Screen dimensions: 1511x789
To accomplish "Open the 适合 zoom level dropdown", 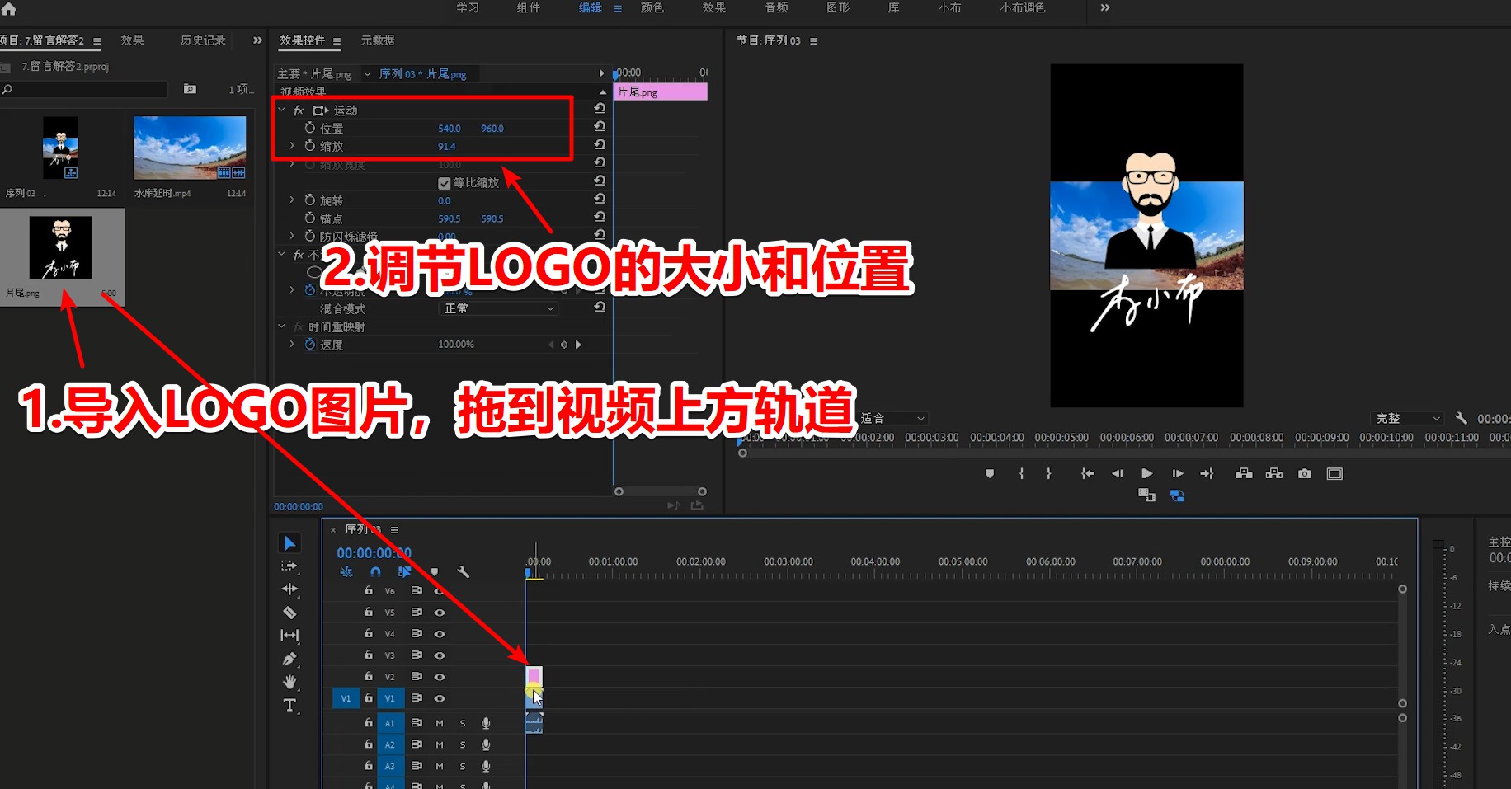I will (x=892, y=418).
